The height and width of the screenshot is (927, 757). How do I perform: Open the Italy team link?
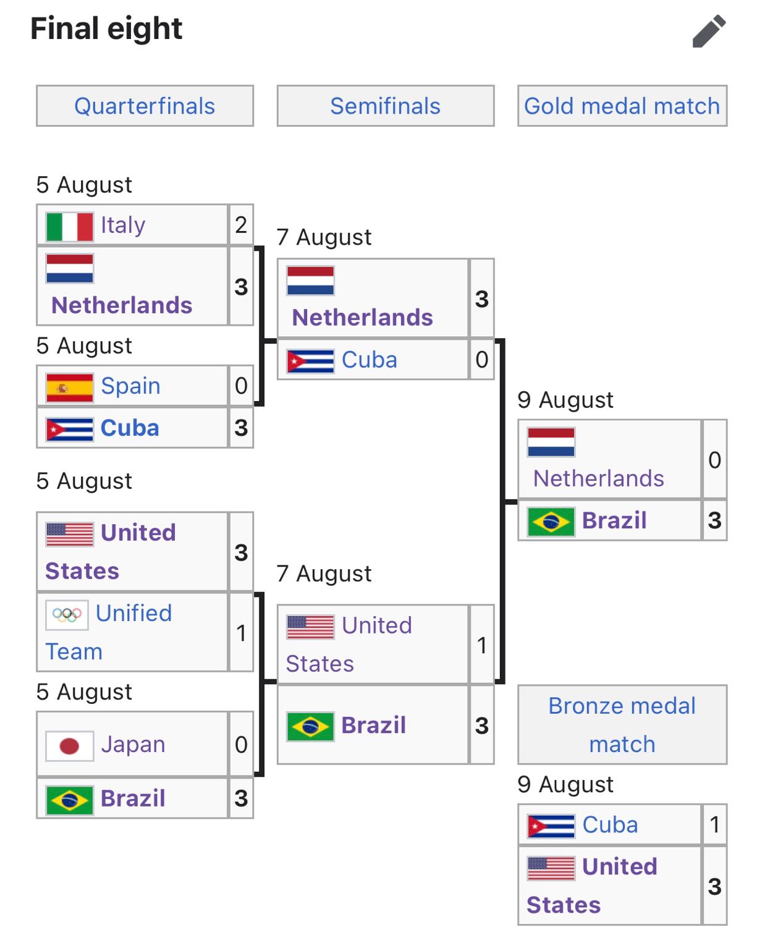(123, 226)
